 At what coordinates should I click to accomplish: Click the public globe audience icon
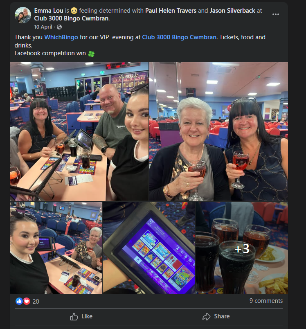tap(59, 27)
